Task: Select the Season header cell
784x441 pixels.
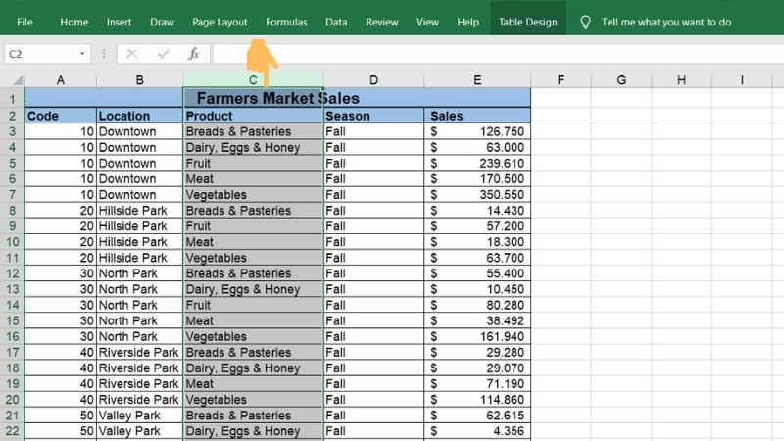Action: (372, 116)
